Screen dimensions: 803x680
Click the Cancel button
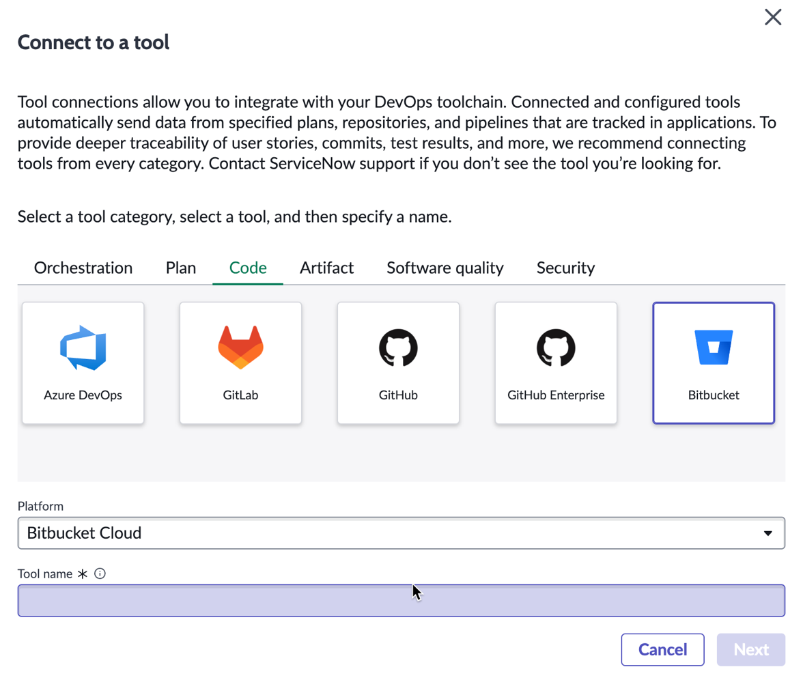point(662,650)
